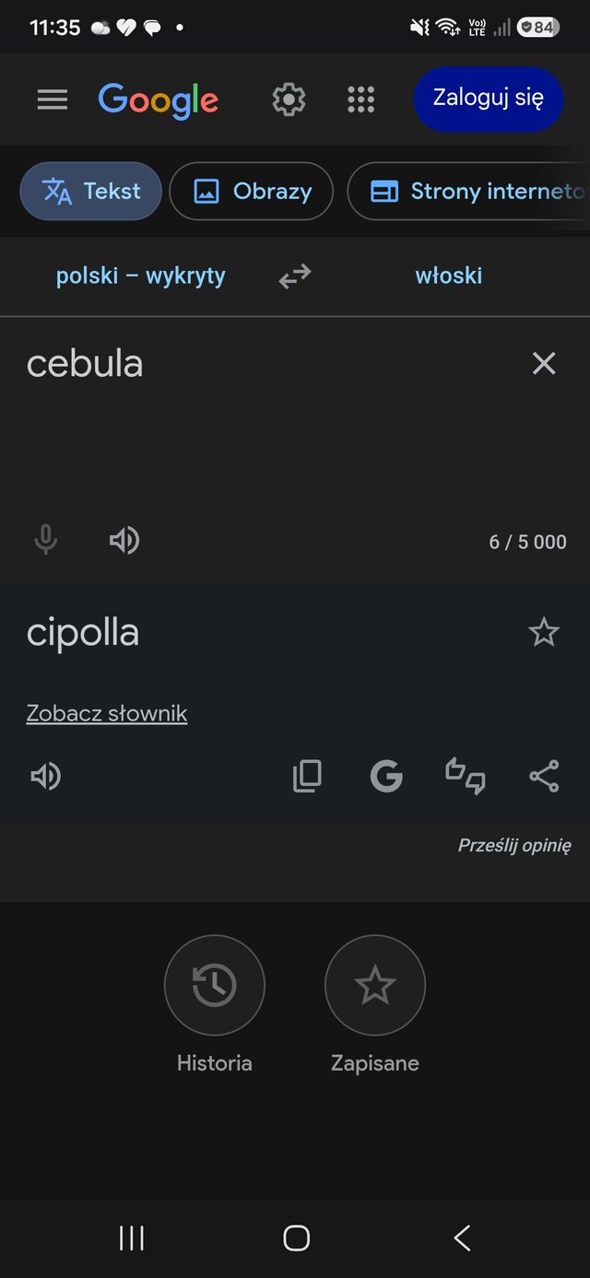Choose target language włoski
This screenshot has width=590, height=1278.
tap(449, 276)
